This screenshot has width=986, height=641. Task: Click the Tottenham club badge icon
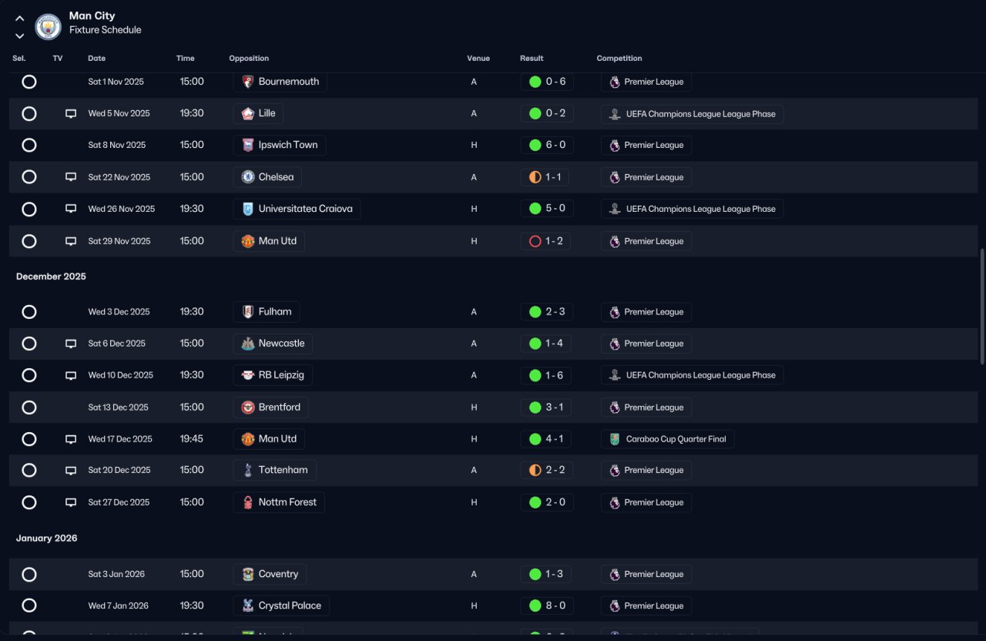[x=248, y=470]
